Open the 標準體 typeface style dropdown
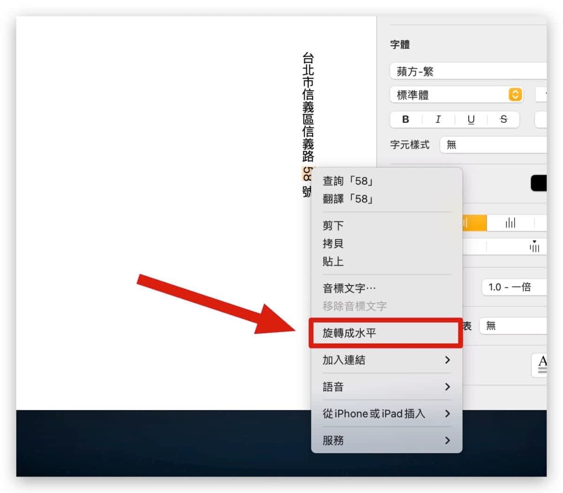 [x=456, y=95]
